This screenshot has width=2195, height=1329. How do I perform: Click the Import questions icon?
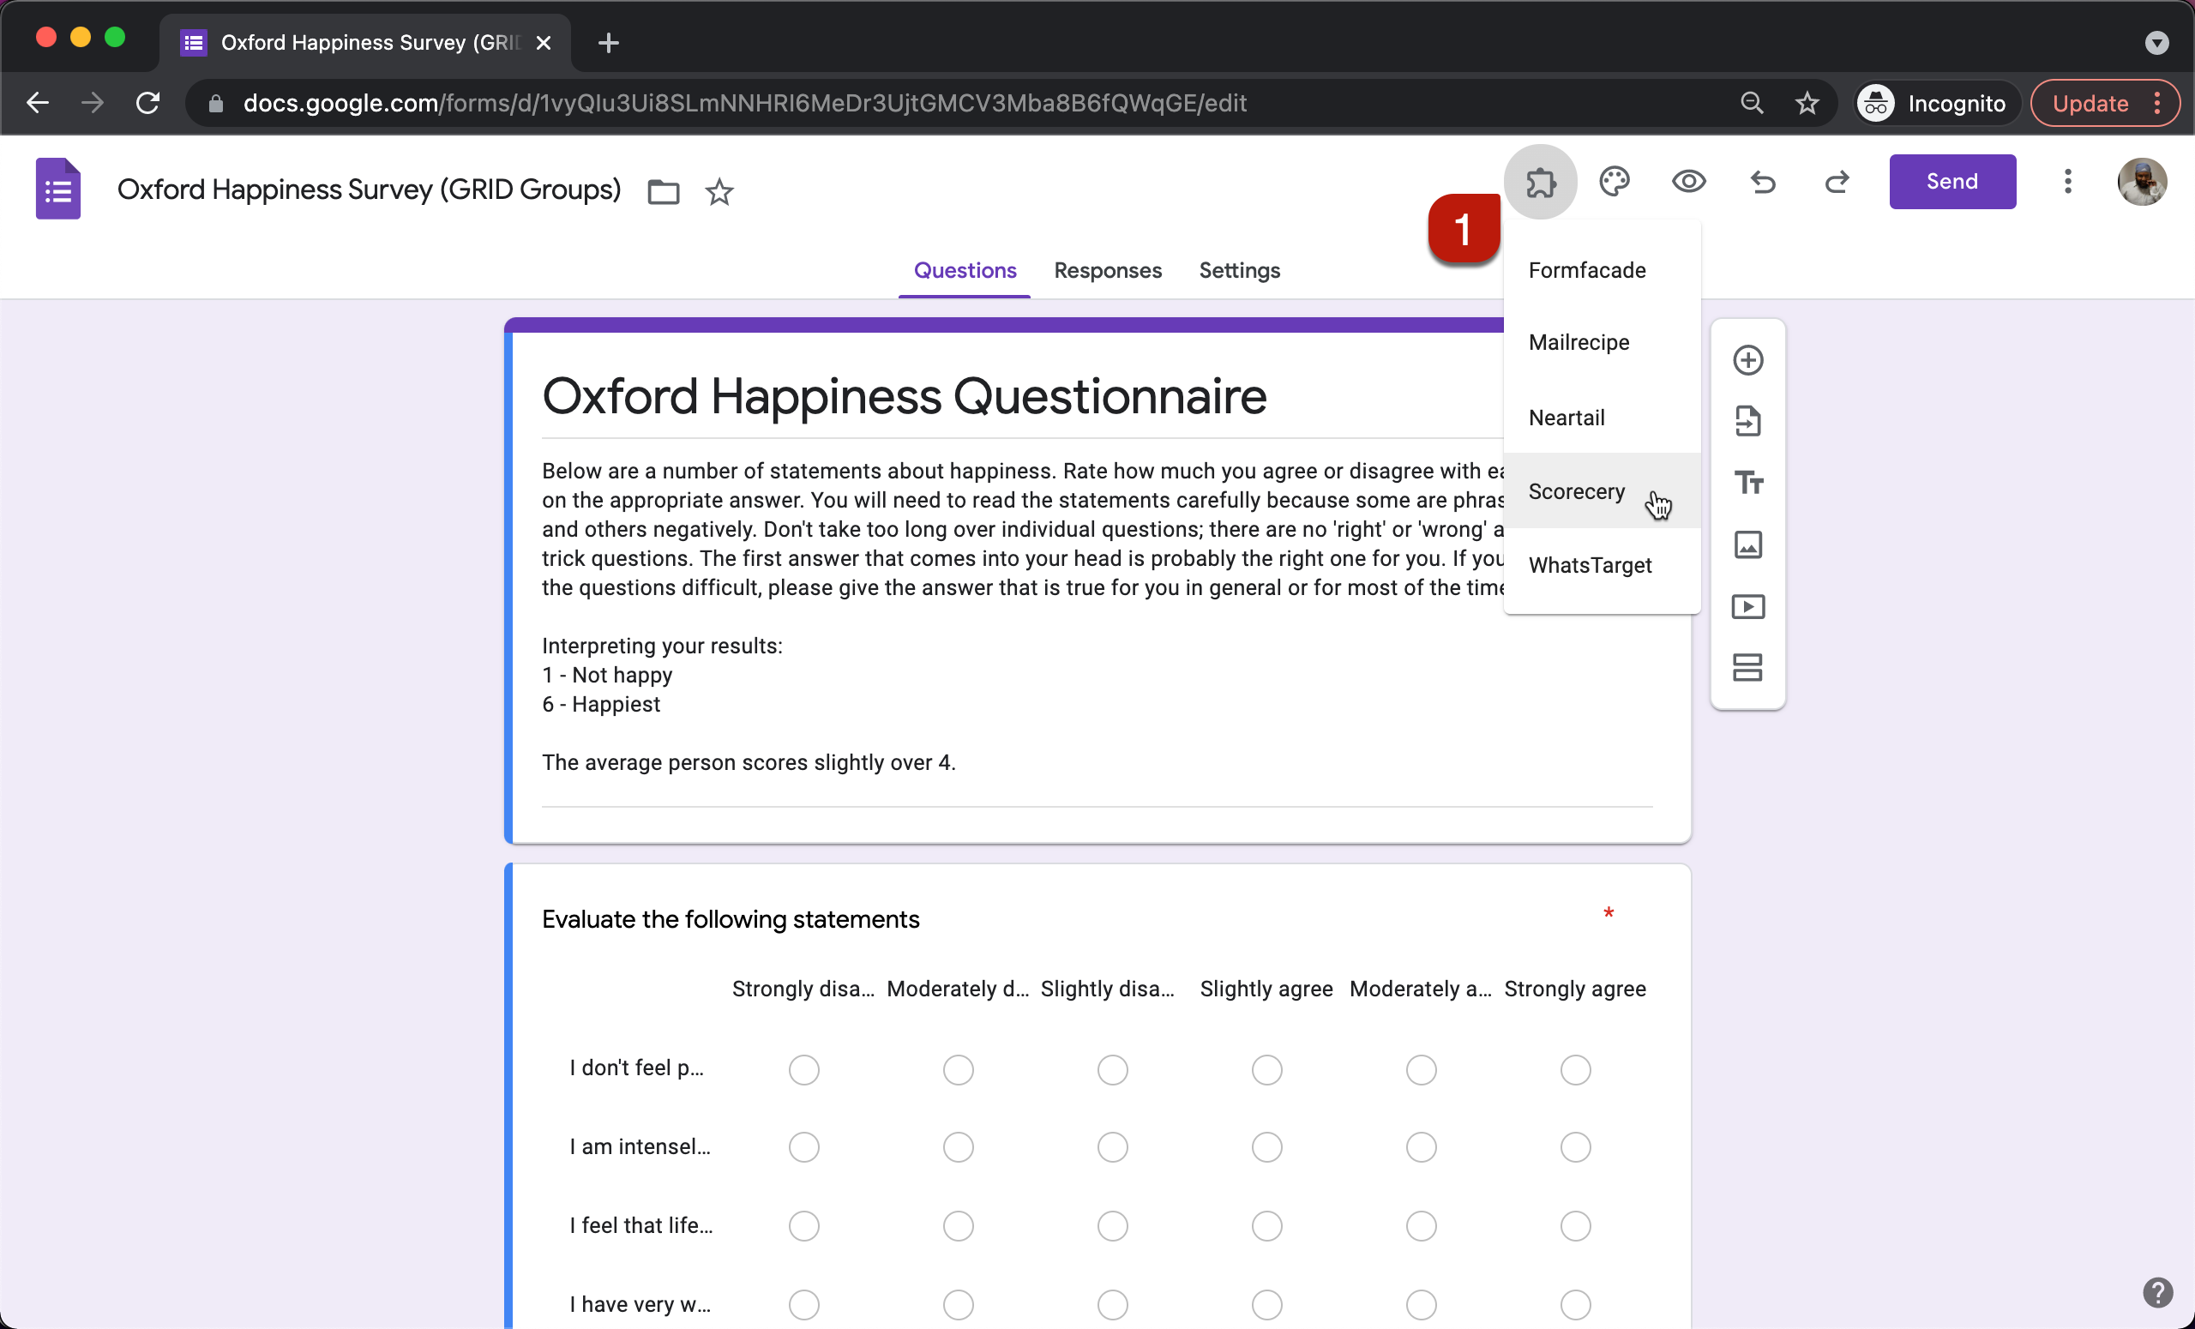click(1747, 421)
